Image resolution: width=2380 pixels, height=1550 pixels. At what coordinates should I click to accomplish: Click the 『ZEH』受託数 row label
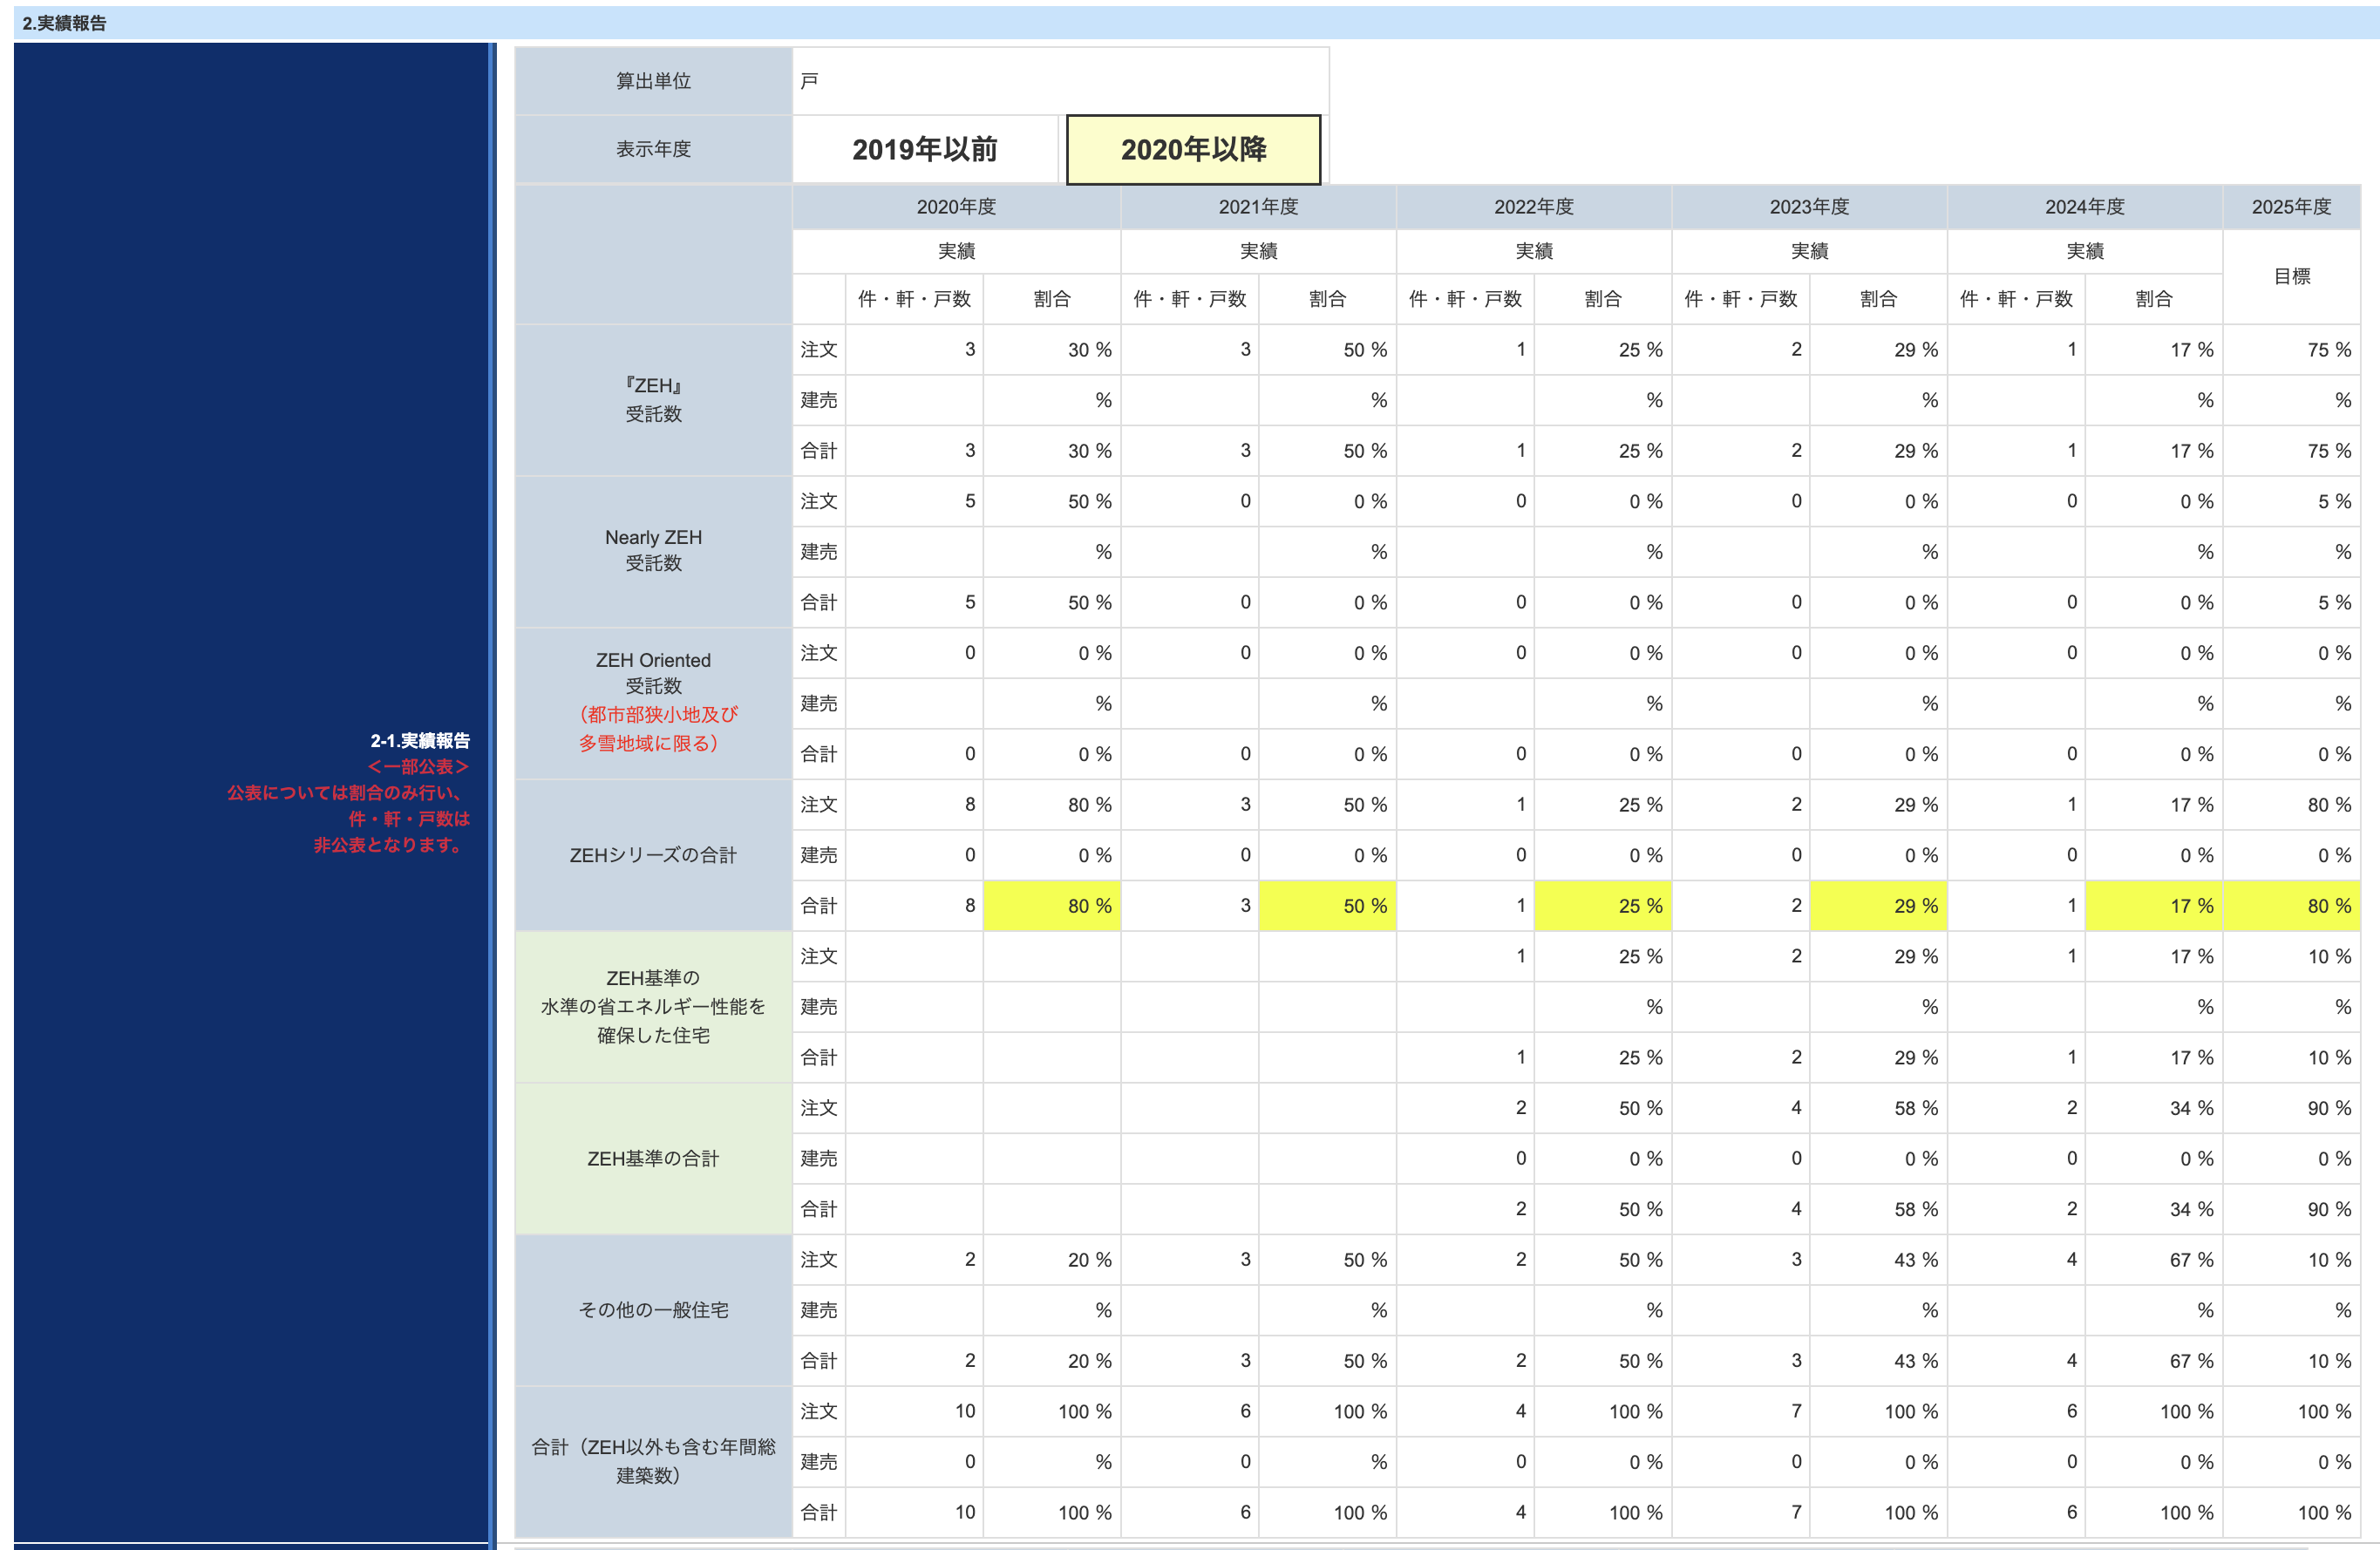point(653,400)
